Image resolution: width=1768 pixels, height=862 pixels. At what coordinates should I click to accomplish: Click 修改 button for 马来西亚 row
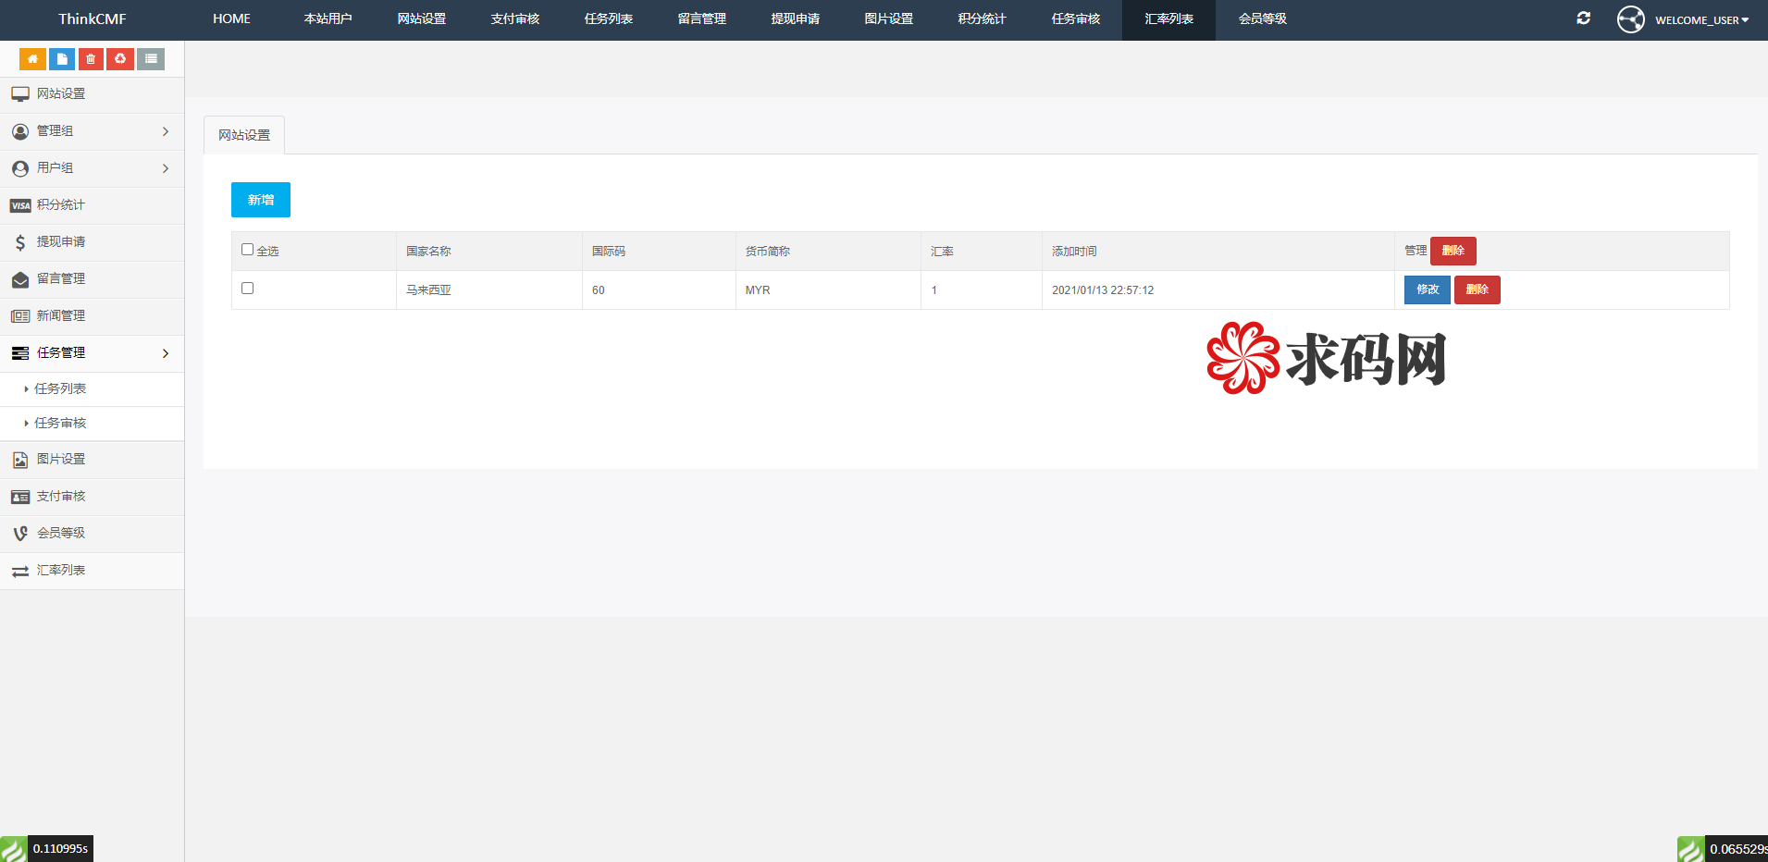click(x=1427, y=289)
